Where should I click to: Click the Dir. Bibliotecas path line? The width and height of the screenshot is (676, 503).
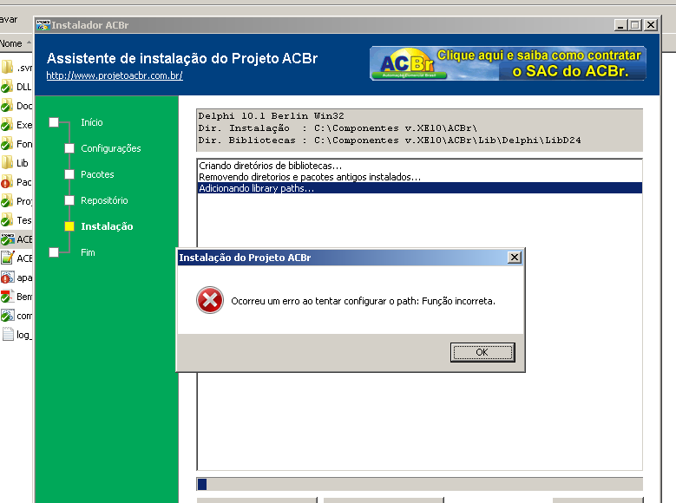(x=390, y=140)
